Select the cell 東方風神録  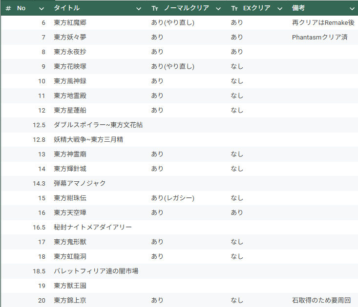click(70, 81)
